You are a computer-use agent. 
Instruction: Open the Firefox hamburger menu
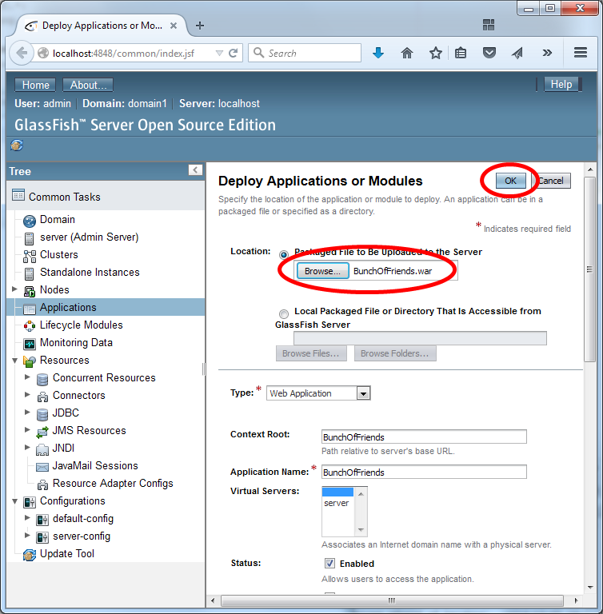pos(581,53)
